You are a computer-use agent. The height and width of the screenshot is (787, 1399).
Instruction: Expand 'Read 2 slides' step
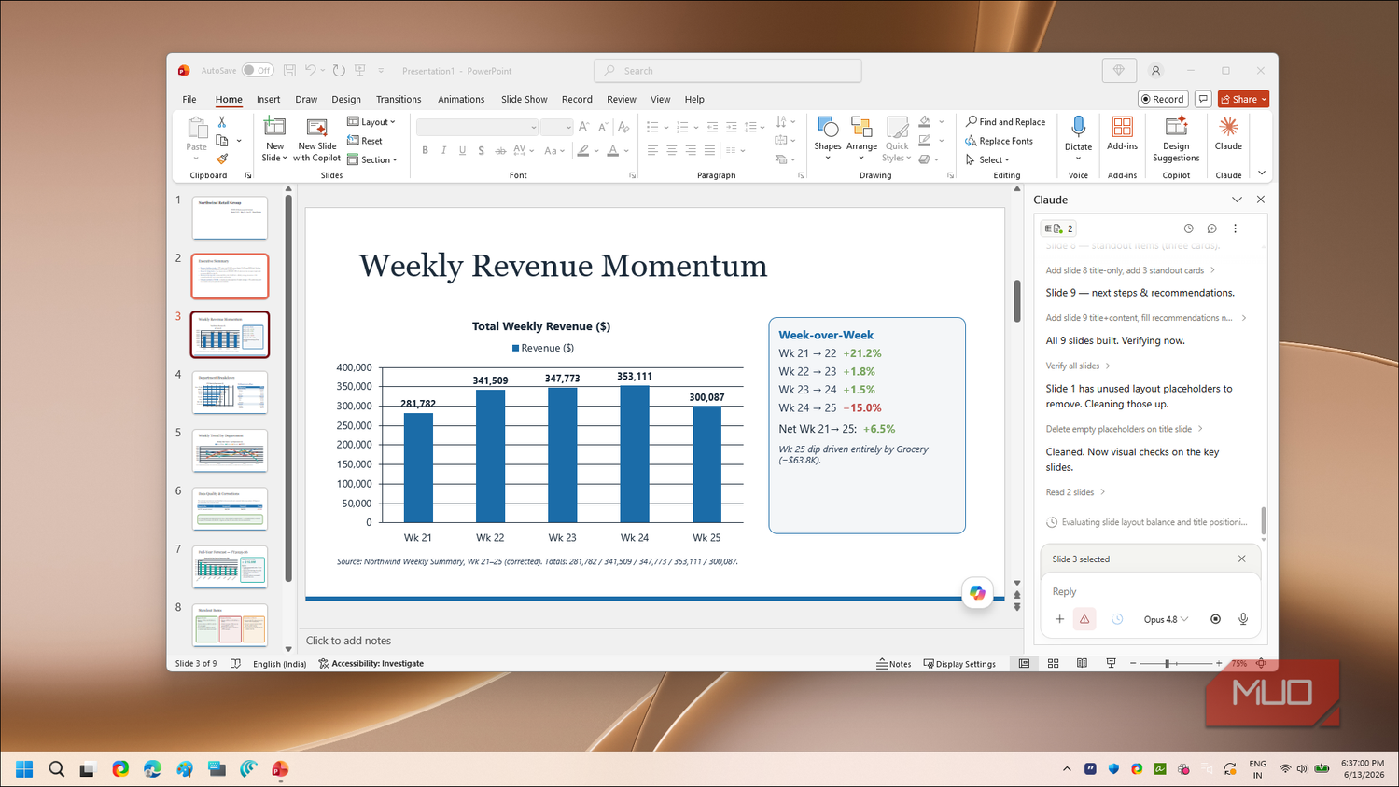coord(1075,492)
